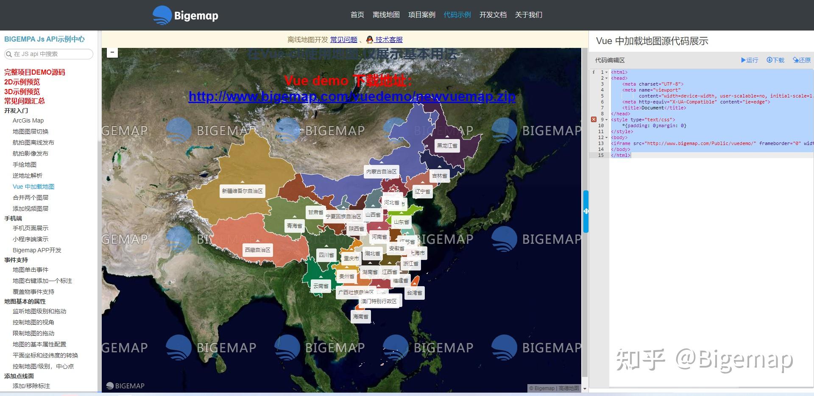Download code using 下载 icon

769,60
